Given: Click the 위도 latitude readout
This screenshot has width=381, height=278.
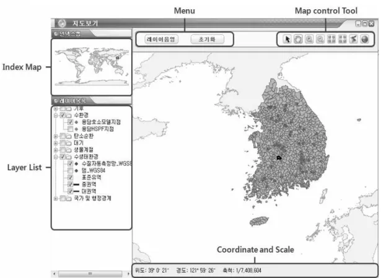Looking at the screenshot, I should 152,271.
